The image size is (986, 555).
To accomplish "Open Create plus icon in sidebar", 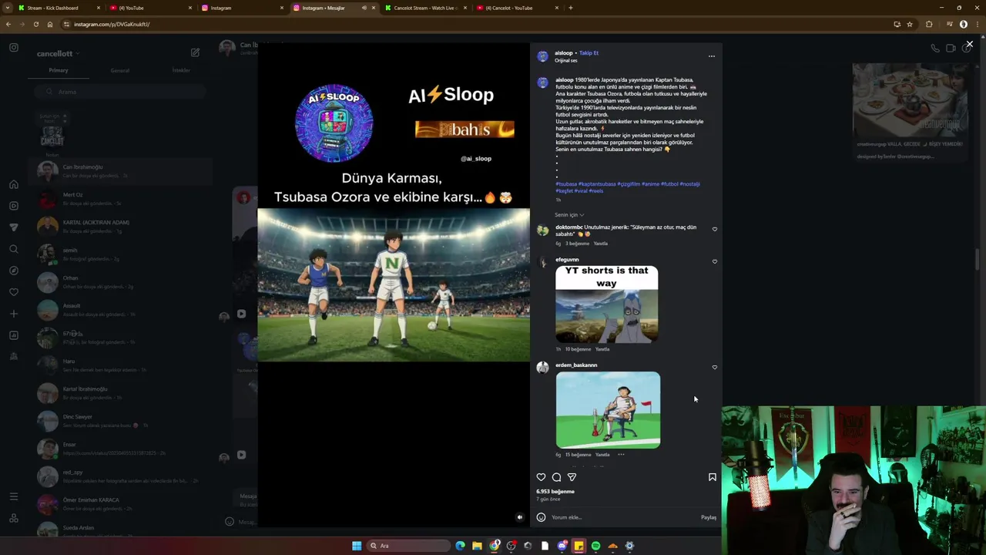I will click(x=14, y=314).
